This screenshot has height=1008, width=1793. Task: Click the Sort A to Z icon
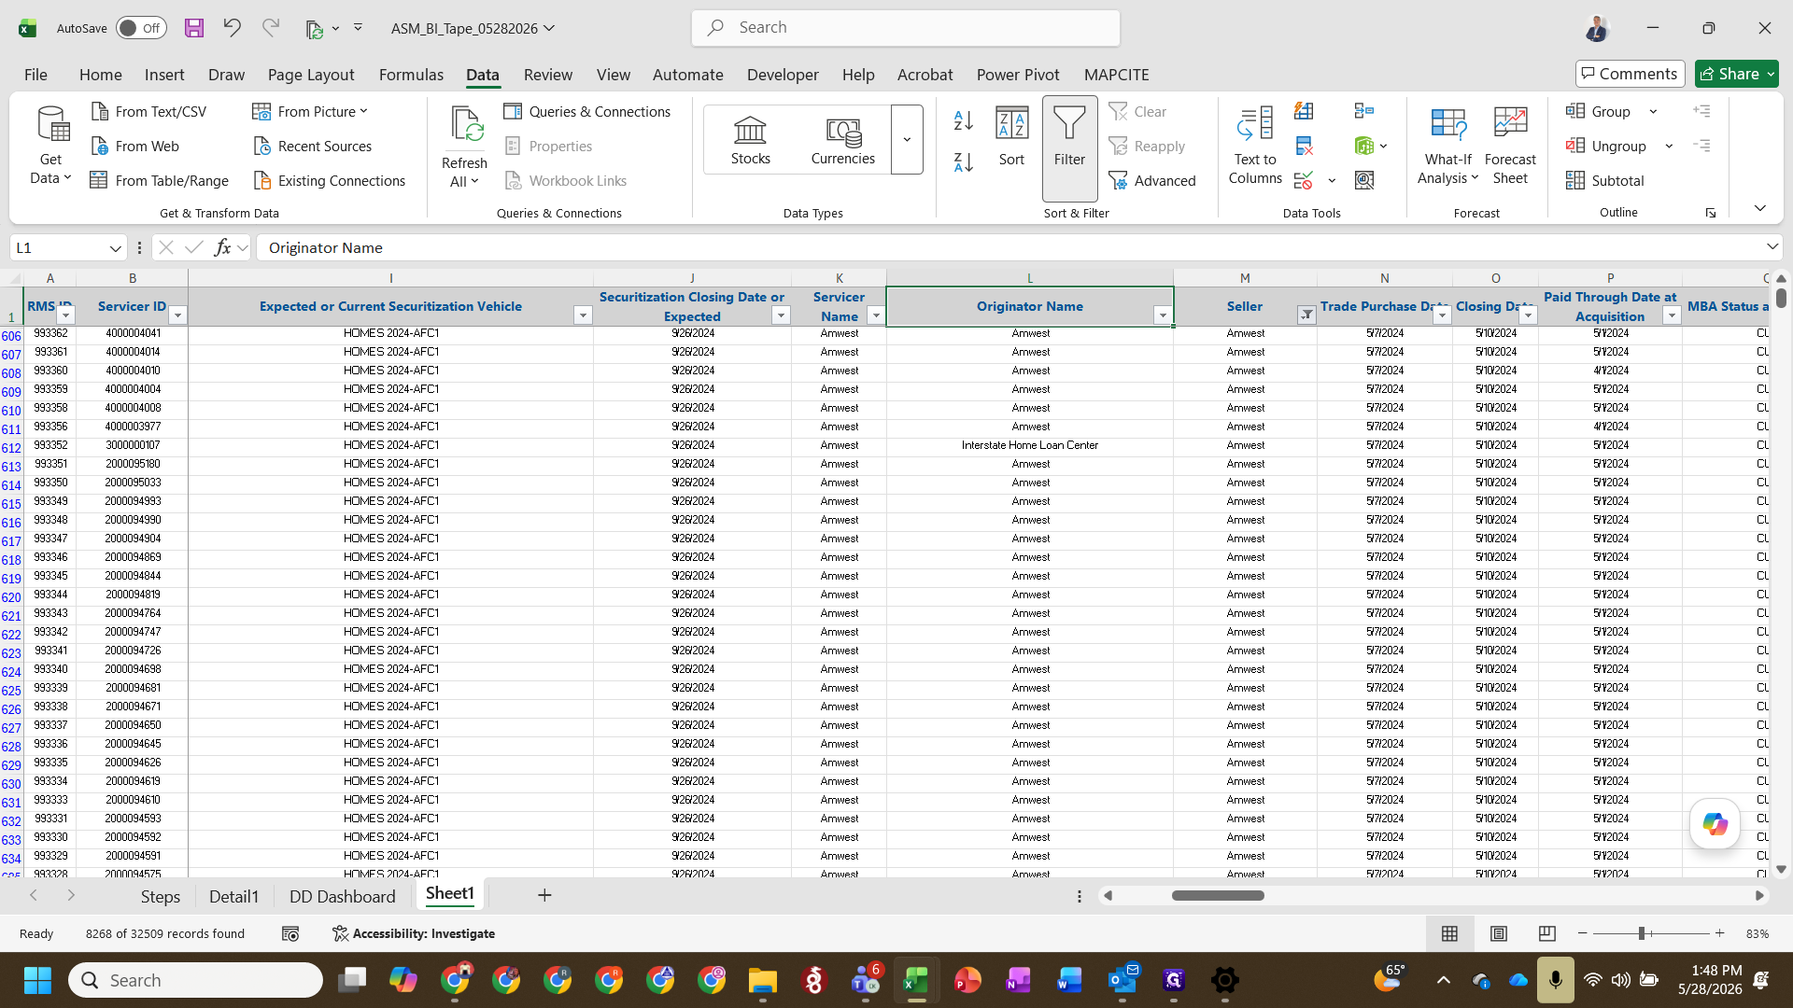964,120
